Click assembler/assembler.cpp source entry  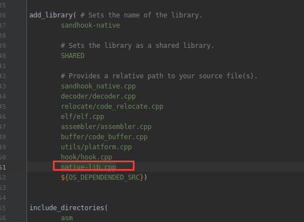pos(106,127)
